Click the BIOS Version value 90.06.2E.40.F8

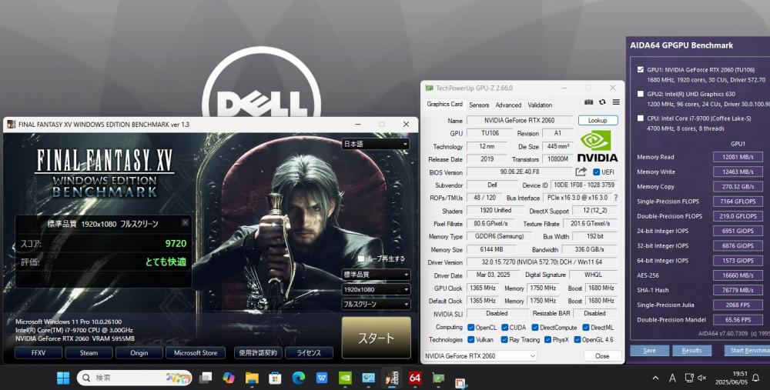(x=519, y=172)
